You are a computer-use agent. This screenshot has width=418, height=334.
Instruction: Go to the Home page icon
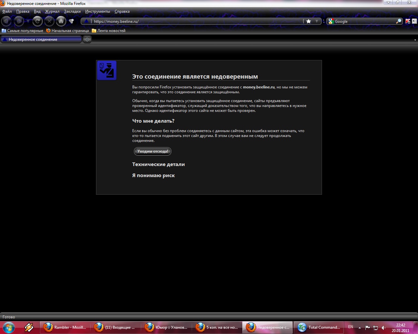(61, 21)
